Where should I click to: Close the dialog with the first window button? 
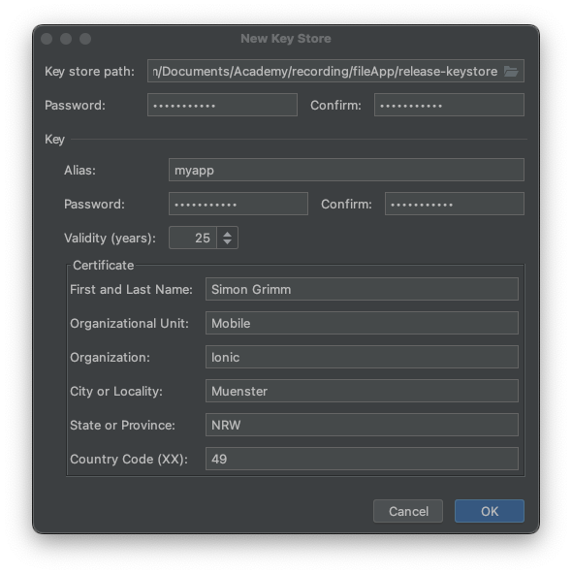click(47, 39)
